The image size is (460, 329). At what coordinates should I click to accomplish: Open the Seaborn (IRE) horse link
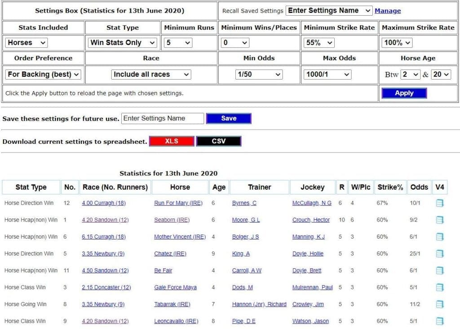[172, 220]
